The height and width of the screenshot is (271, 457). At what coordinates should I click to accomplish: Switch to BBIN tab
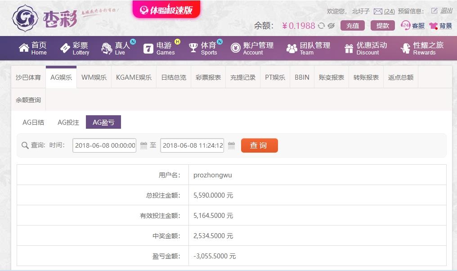tap(302, 77)
